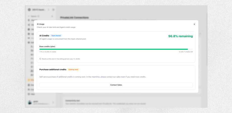Click the plus icon beside Spaces
The height and width of the screenshot is (113, 232).
click(x=52, y=16)
